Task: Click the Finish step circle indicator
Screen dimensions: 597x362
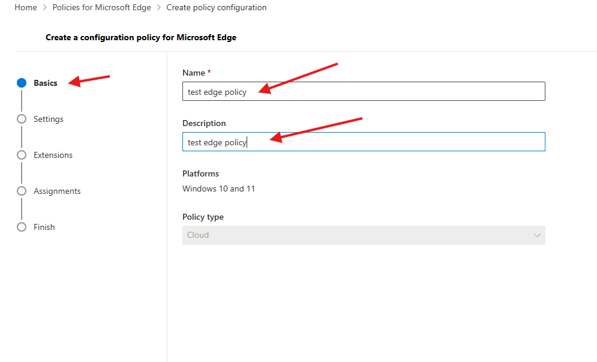Action: (22, 227)
